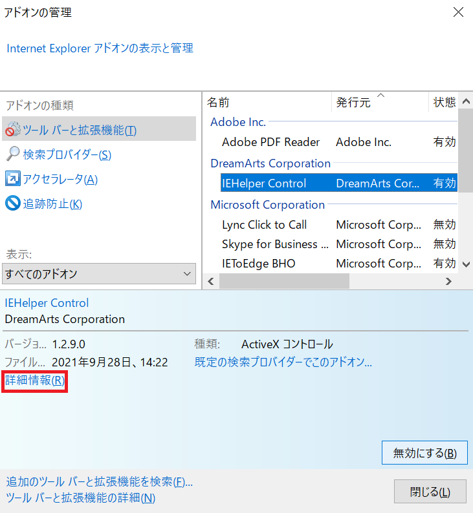The image size is (473, 513).
Task: Click the file date 2021年9月28日、14:22
Action: [110, 362]
